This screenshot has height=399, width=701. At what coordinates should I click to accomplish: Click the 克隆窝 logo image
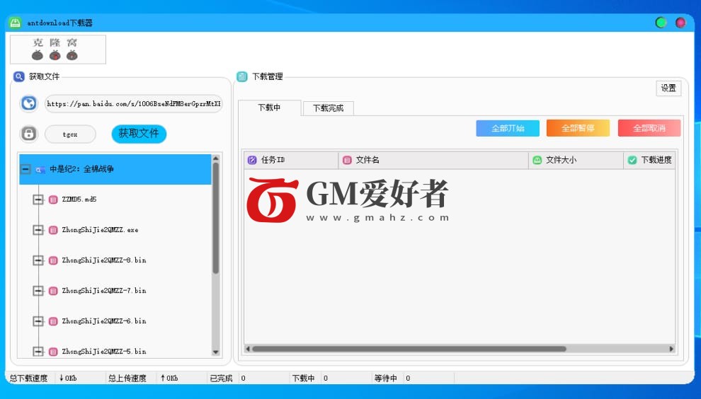coord(58,50)
